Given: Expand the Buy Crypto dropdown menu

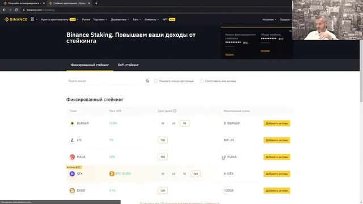Looking at the screenshot, I should point(60,19).
